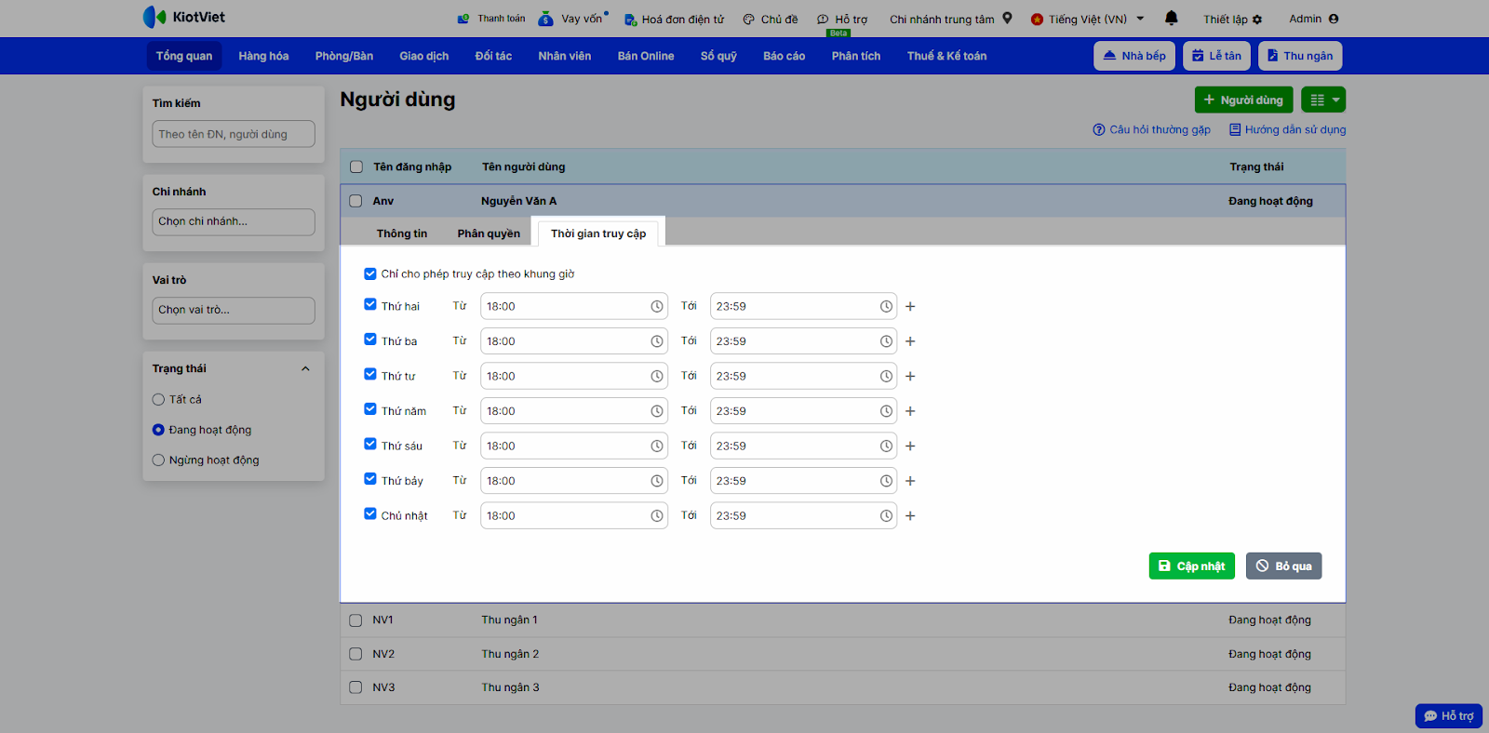1489x733 pixels.
Task: Open the column display options dropdown
Action: pyautogui.click(x=1324, y=100)
